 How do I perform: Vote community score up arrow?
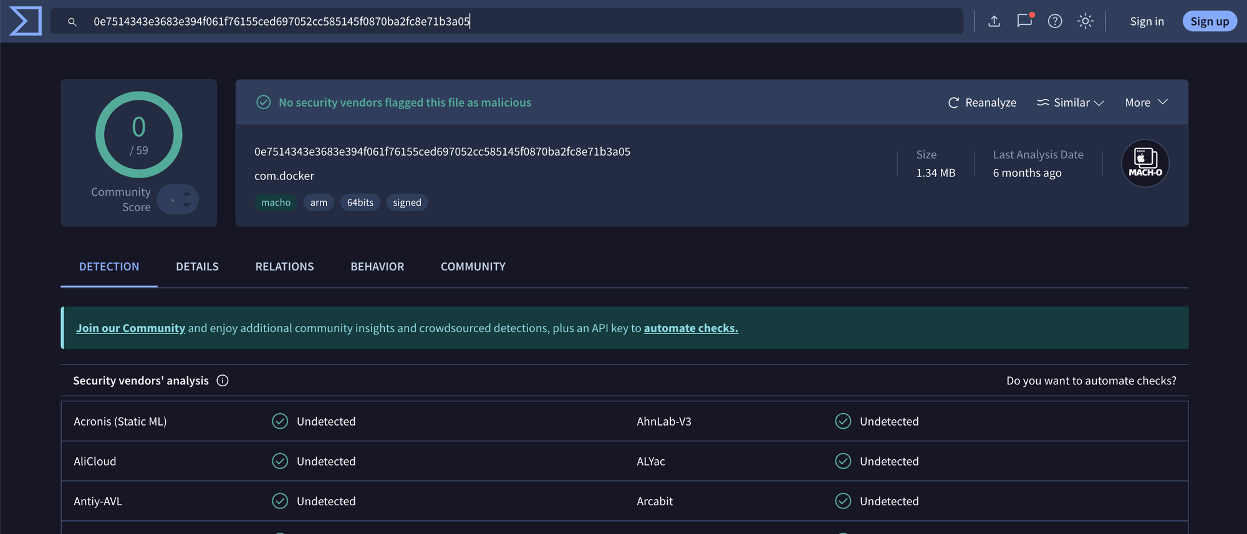coord(186,193)
